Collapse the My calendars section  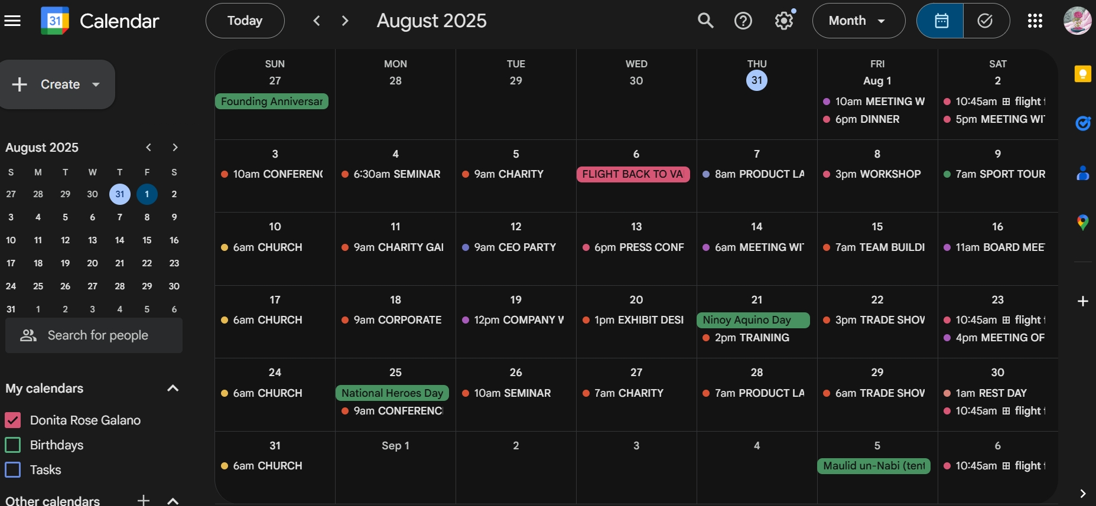click(x=173, y=389)
